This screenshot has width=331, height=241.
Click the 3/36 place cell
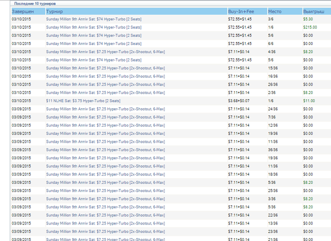(x=272, y=199)
